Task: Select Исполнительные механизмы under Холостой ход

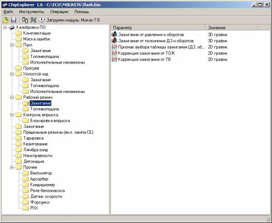Action: (x=58, y=92)
